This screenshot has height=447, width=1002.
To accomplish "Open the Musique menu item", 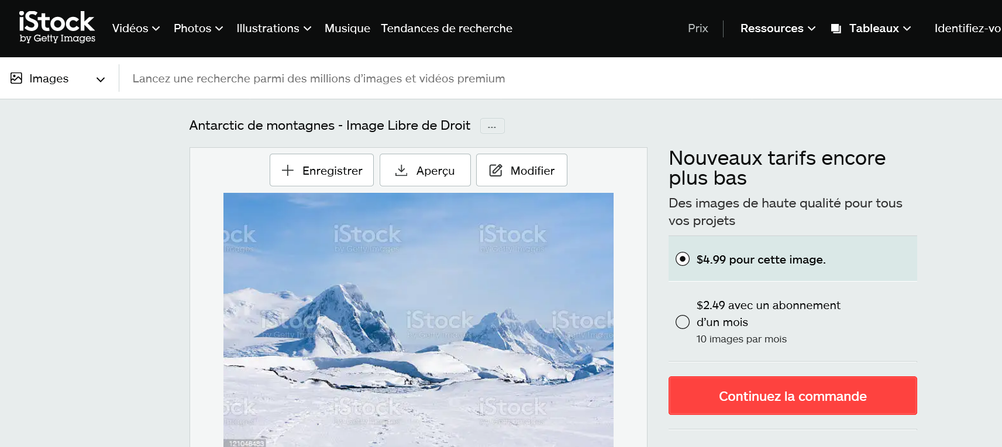I will [x=347, y=28].
